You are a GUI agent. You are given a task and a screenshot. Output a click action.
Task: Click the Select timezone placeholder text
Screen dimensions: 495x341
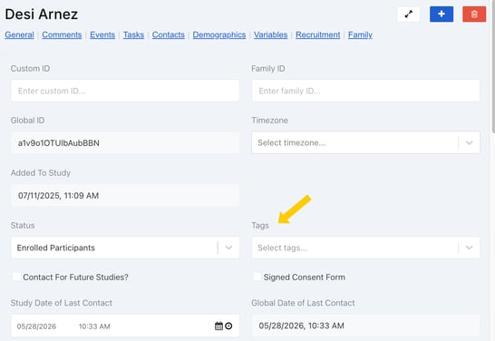pos(291,142)
